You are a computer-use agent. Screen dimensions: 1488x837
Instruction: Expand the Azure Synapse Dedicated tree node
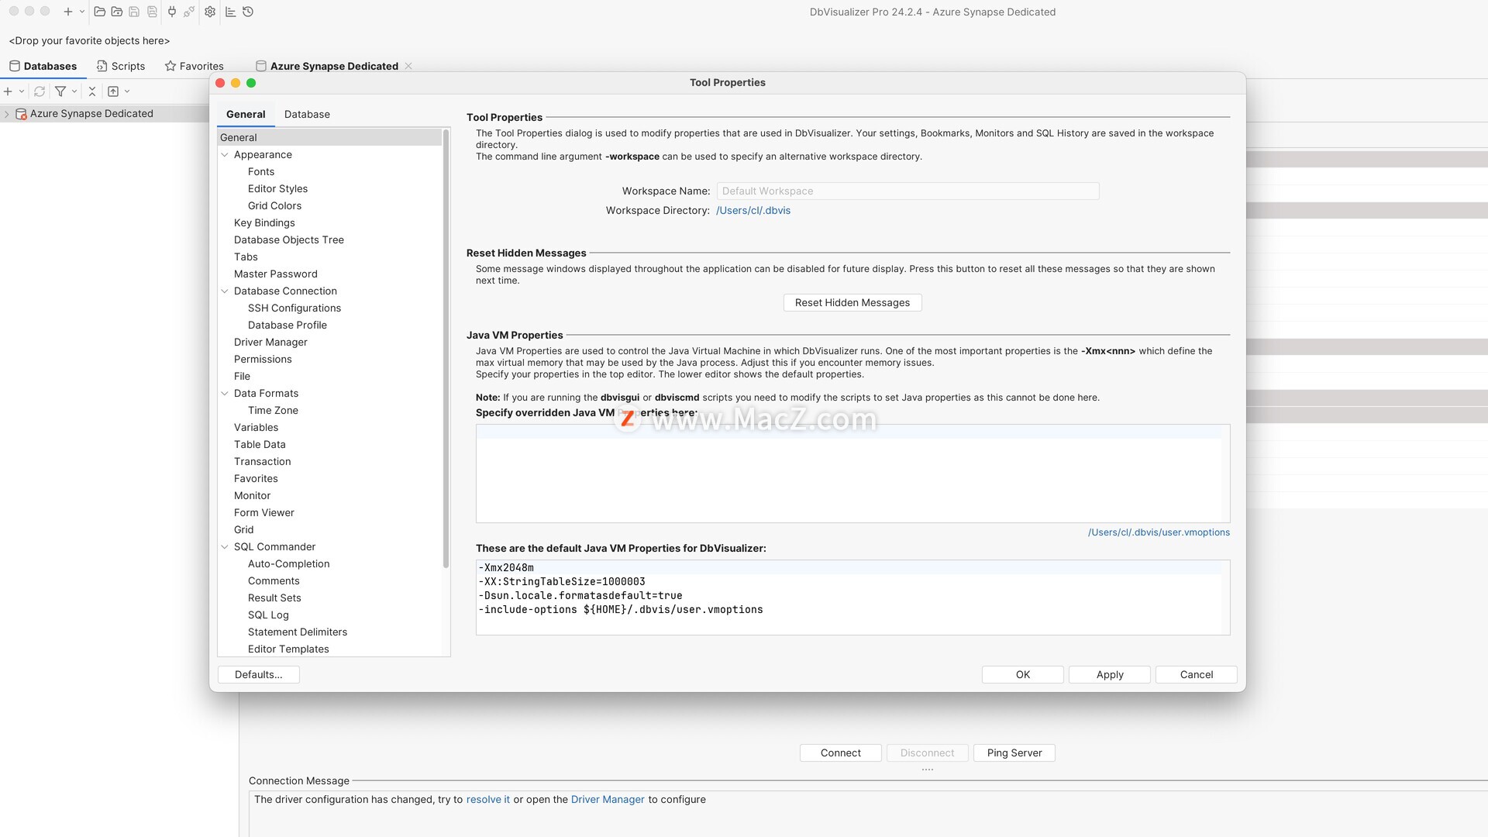[x=7, y=114]
